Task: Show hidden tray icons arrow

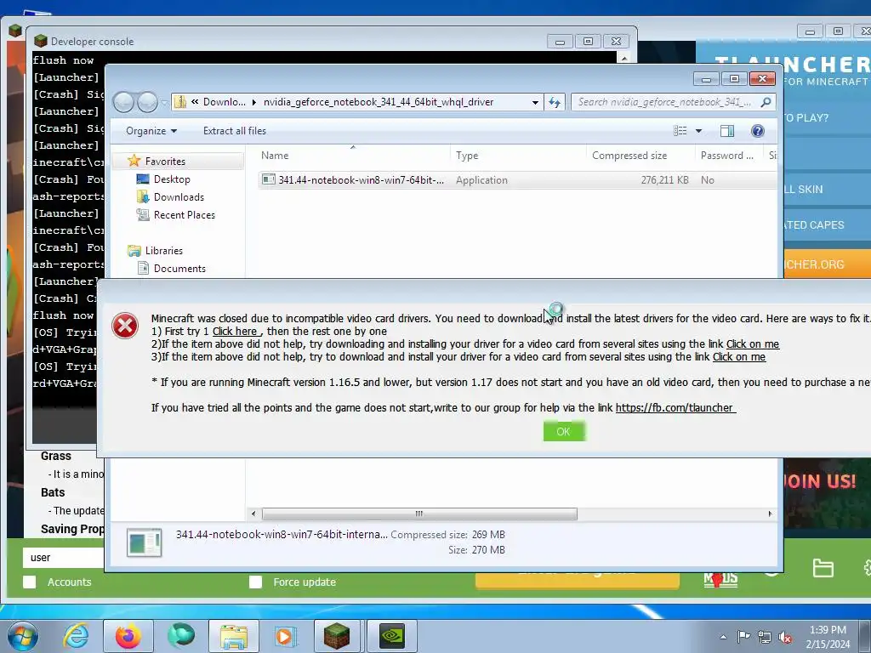Action: click(723, 637)
